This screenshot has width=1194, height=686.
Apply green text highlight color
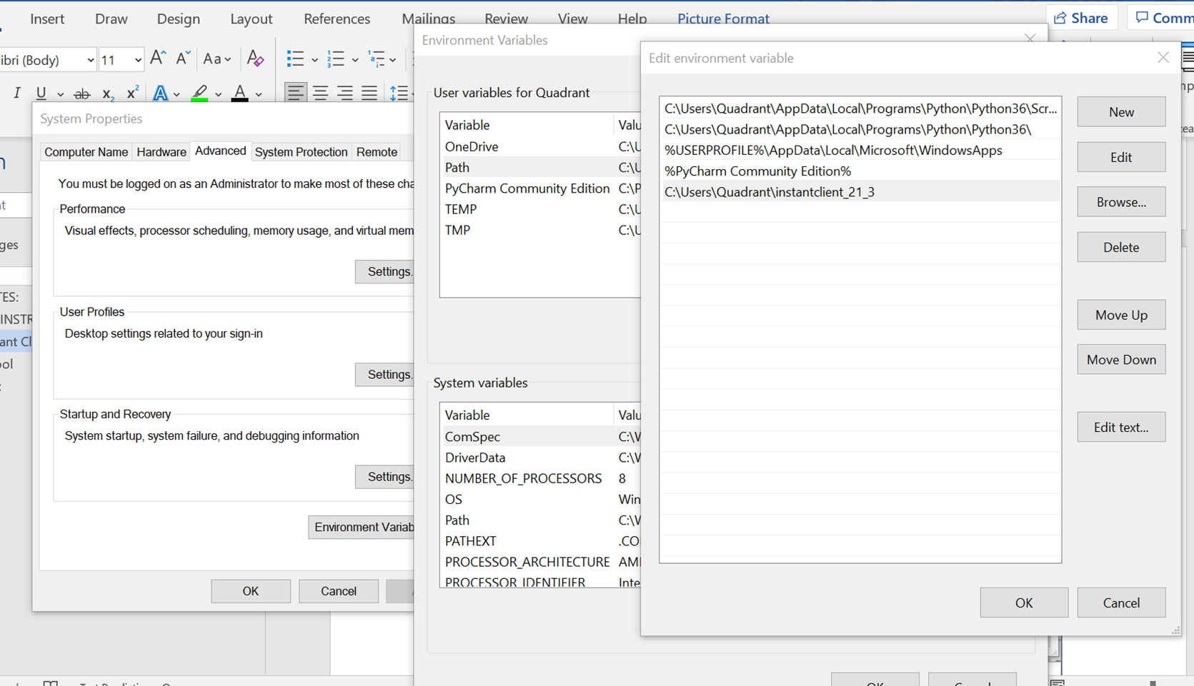(x=200, y=93)
